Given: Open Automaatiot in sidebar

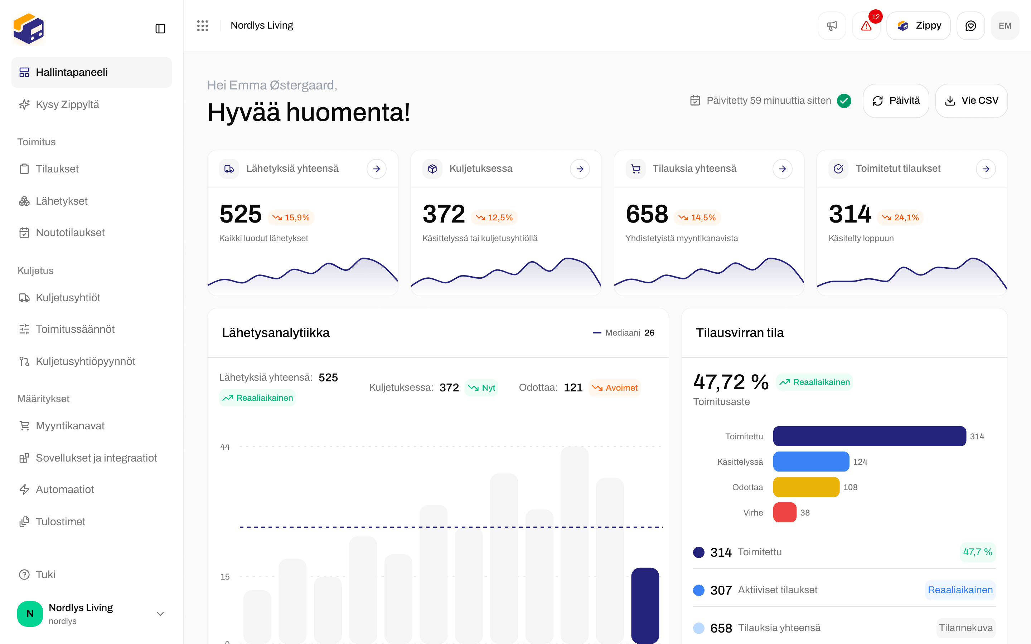Looking at the screenshot, I should pos(92,490).
